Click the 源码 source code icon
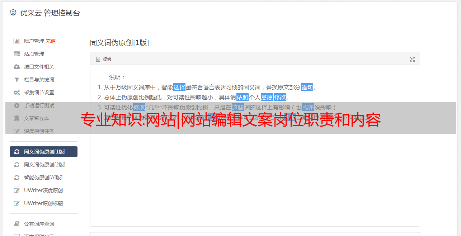Viewport: 461px width, 236px height. click(98, 59)
